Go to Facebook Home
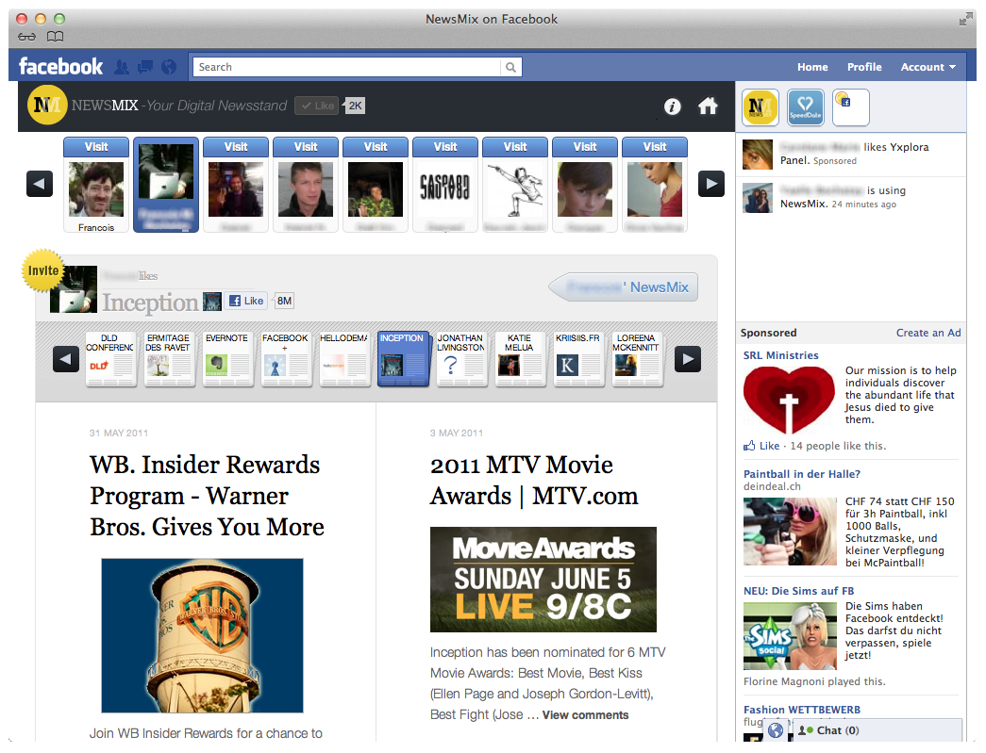This screenshot has width=986, height=753. coord(812,67)
